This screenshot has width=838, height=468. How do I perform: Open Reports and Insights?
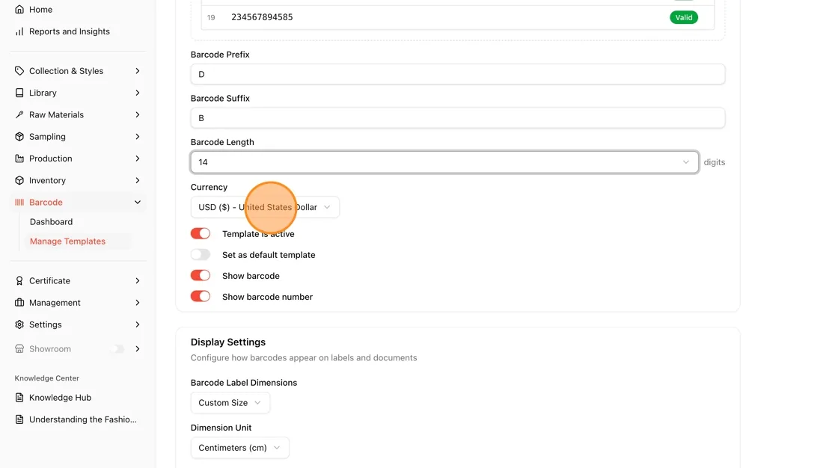[70, 31]
